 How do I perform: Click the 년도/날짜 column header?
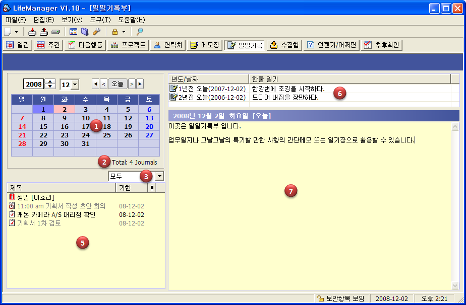click(x=208, y=79)
